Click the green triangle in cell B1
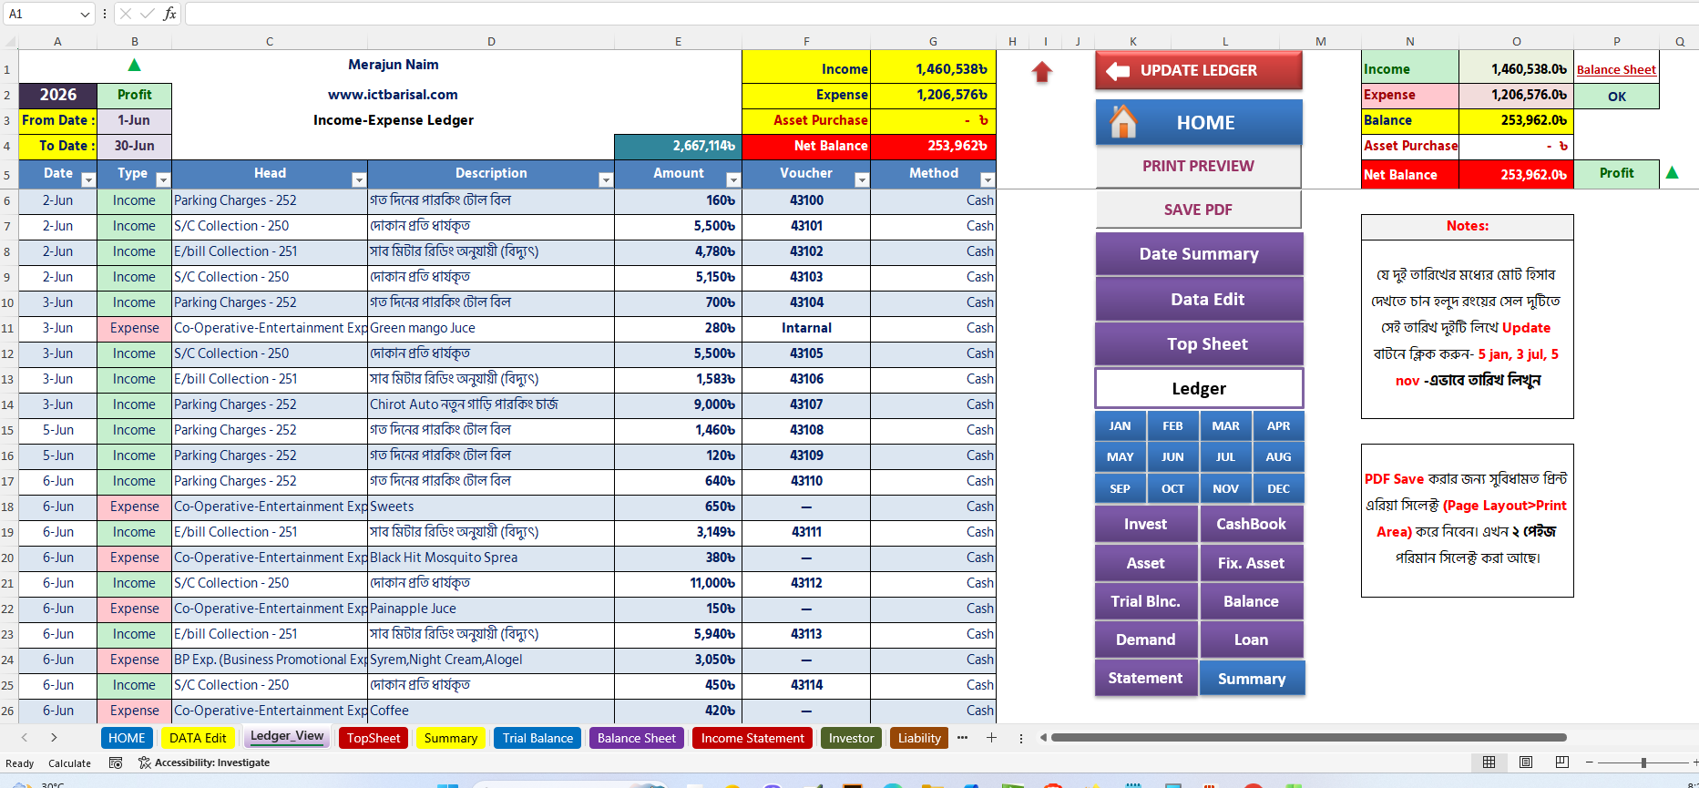This screenshot has width=1699, height=788. tap(135, 65)
